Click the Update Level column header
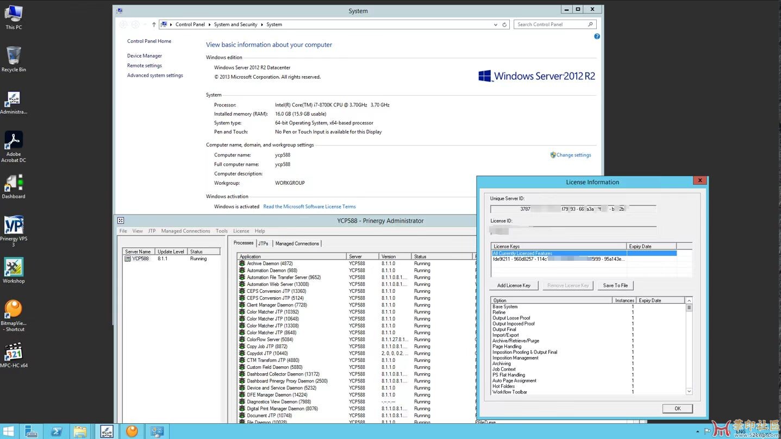Screen dimensions: 781x439 click(171, 252)
